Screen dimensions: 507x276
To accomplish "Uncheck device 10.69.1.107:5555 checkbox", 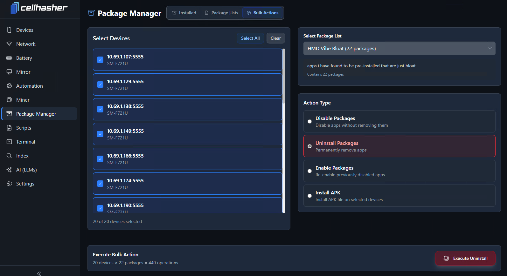I will click(100, 60).
